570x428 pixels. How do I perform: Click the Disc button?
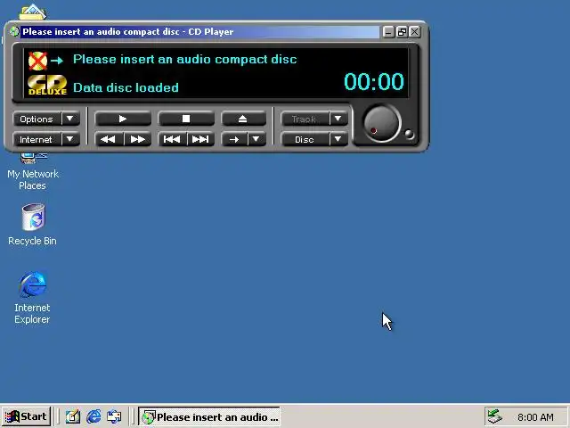(305, 140)
